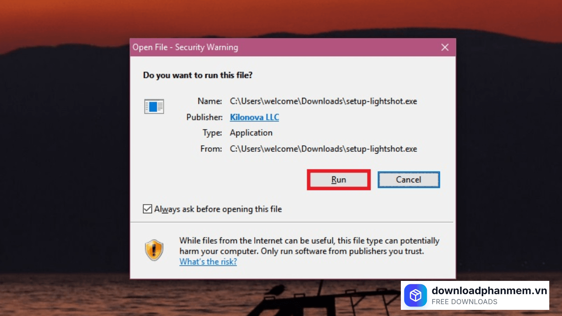Click the yellow security shield icon
This screenshot has width=562, height=316.
click(x=154, y=250)
